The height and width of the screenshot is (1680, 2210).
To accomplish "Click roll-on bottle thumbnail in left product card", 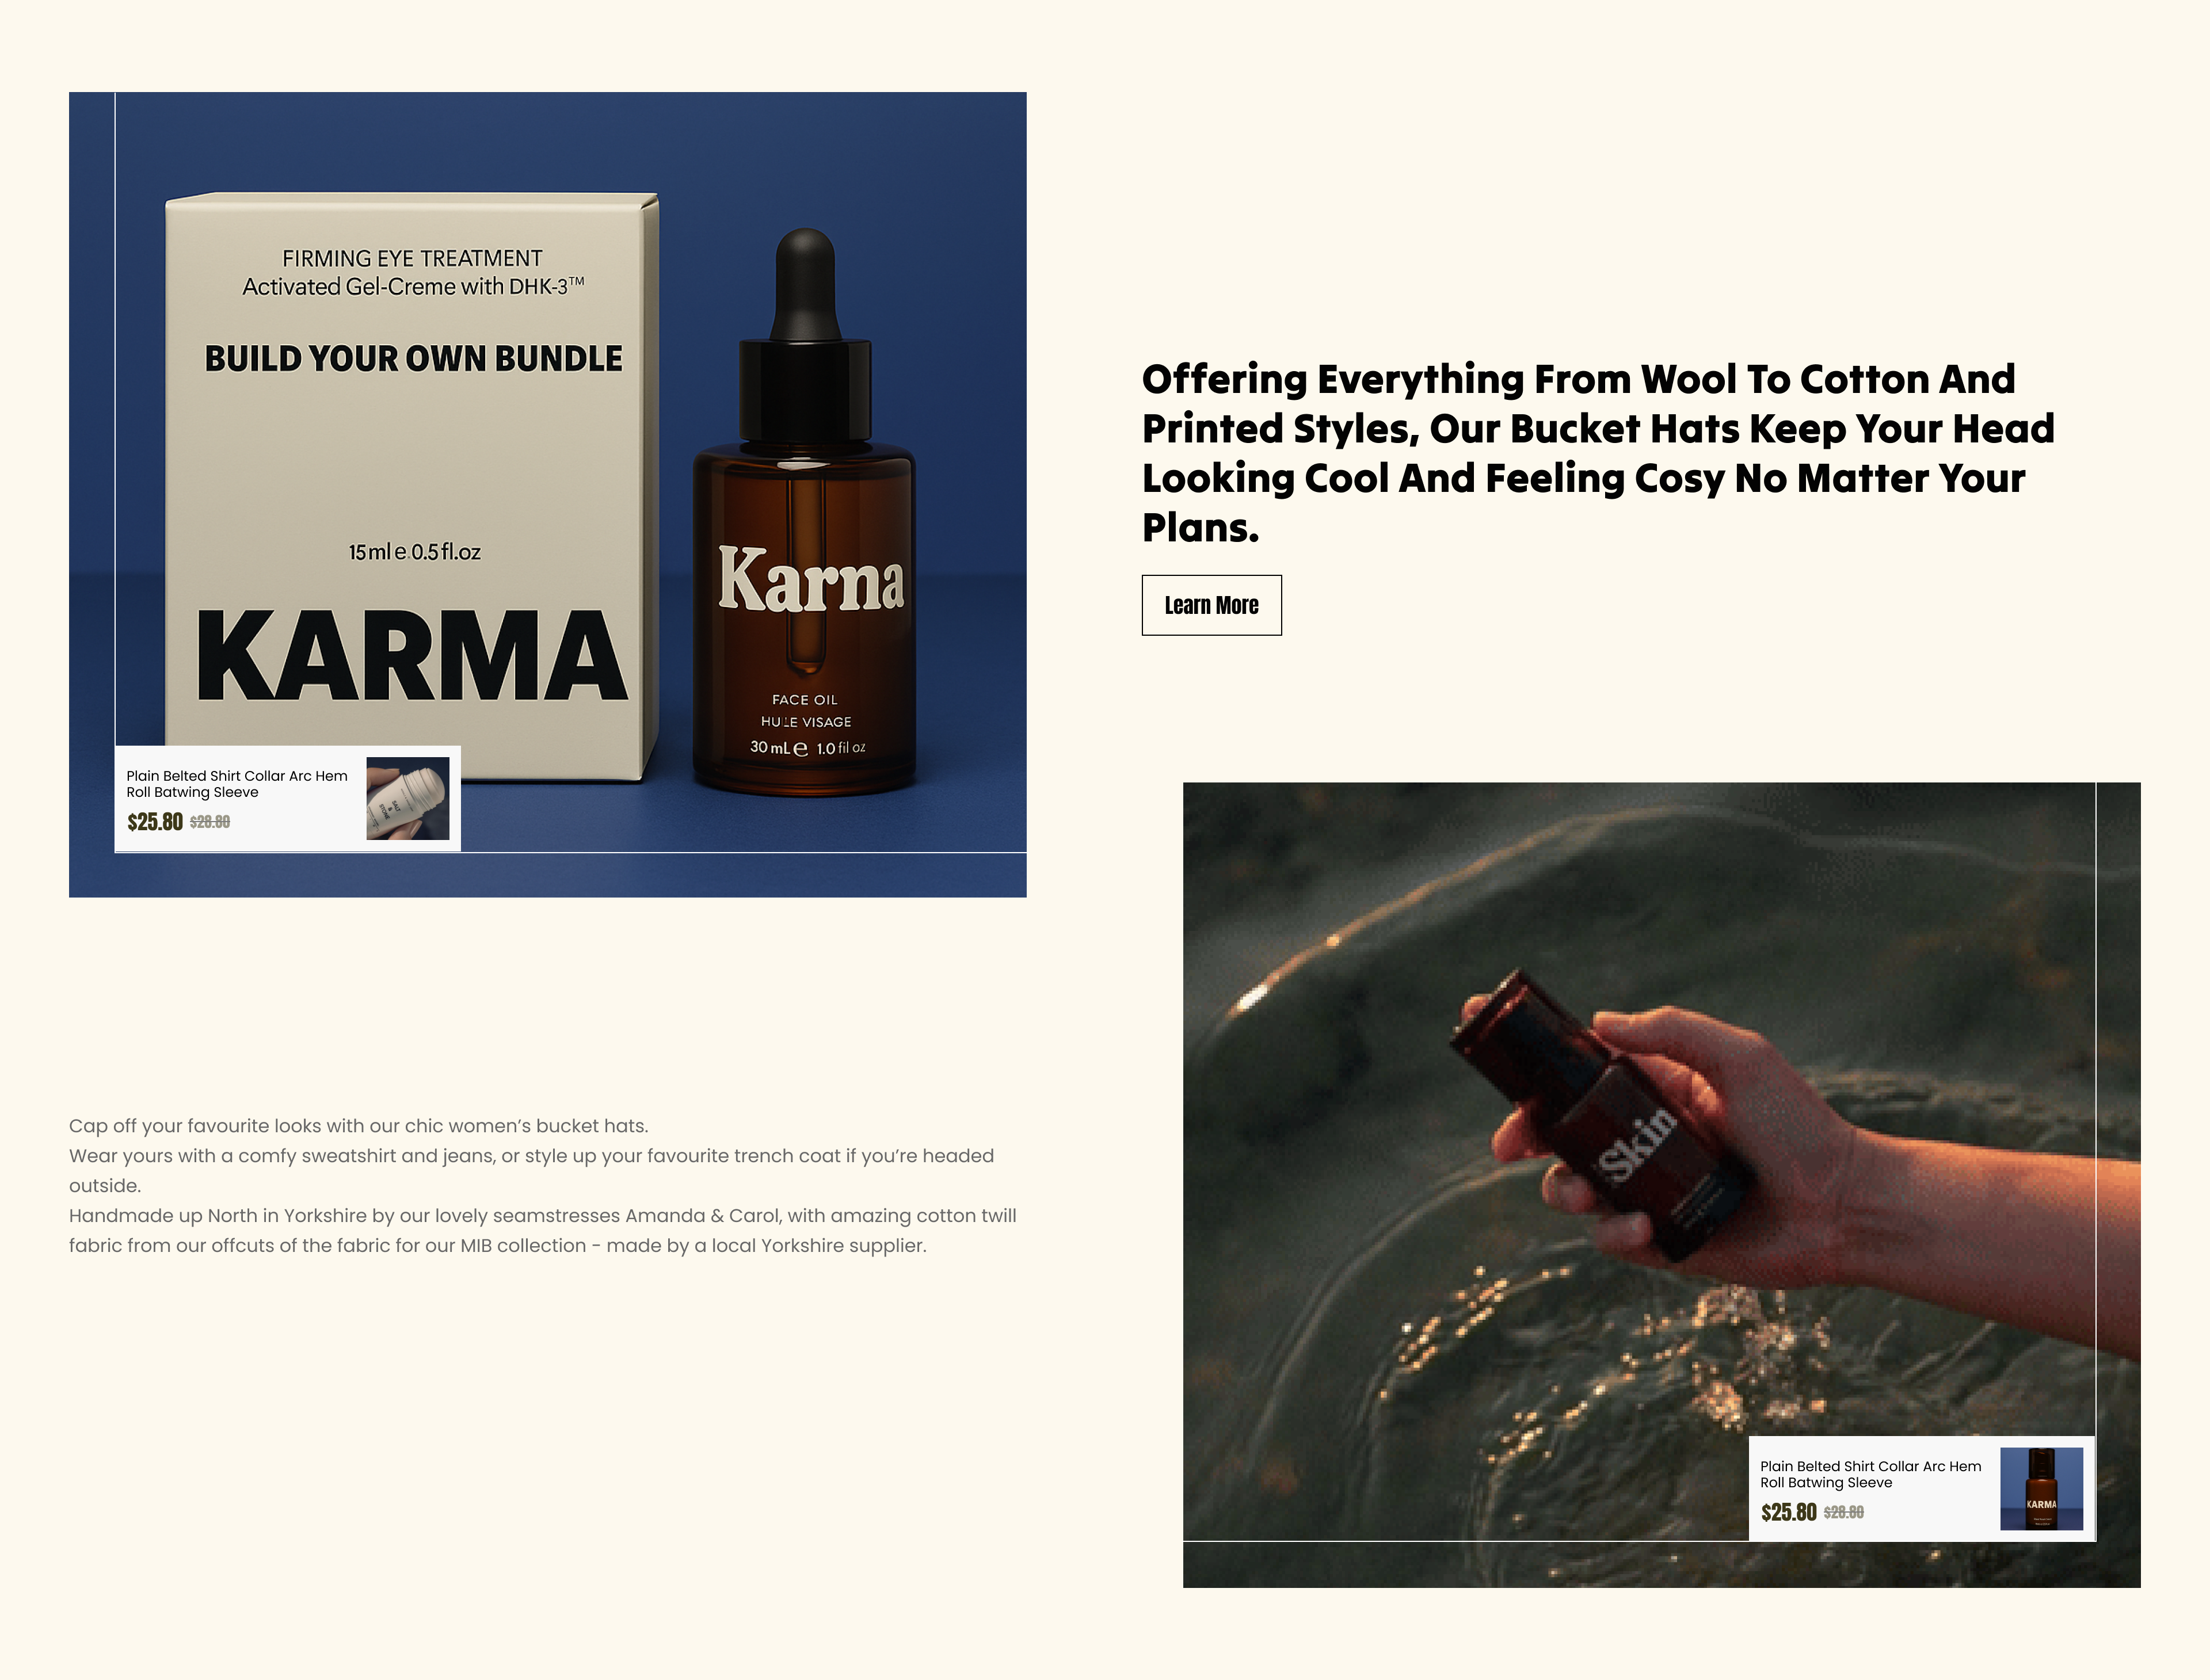I will (407, 798).
